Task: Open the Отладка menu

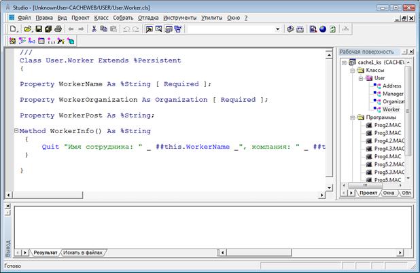Action: 148,18
